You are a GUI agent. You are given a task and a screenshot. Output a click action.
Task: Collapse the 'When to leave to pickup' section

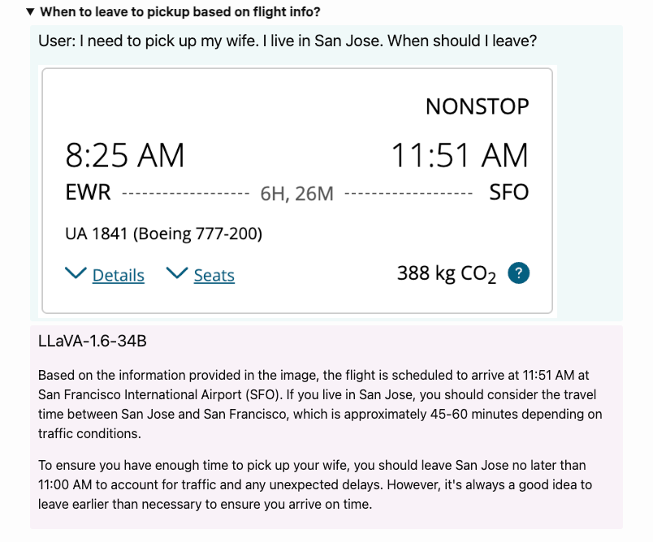pyautogui.click(x=30, y=12)
